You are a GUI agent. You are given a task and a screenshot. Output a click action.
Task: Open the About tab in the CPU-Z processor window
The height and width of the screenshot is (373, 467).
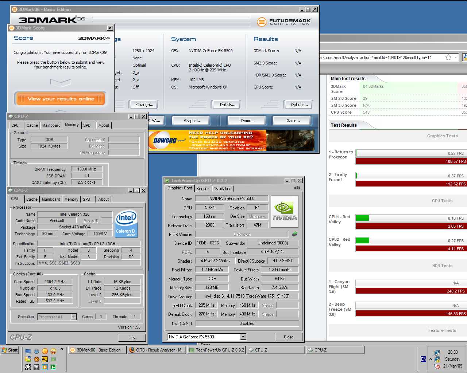point(103,199)
